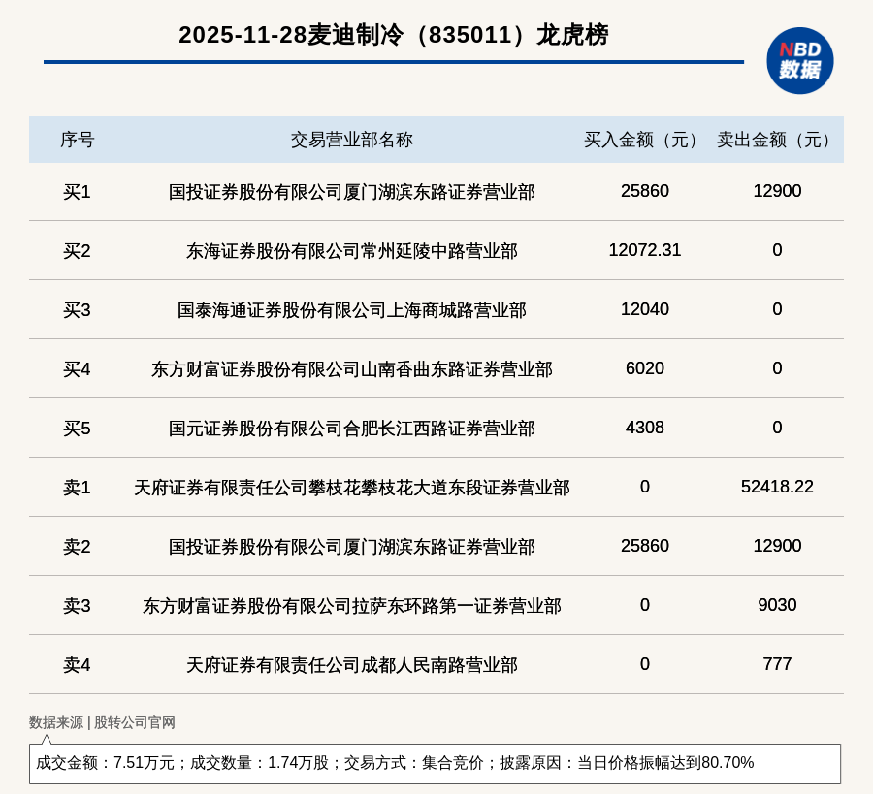Click the 交易营业部名称 column header
The width and height of the screenshot is (873, 794).
(351, 140)
